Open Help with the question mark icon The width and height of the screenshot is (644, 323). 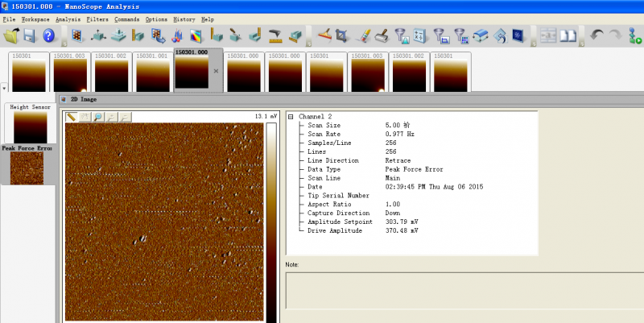click(x=48, y=35)
